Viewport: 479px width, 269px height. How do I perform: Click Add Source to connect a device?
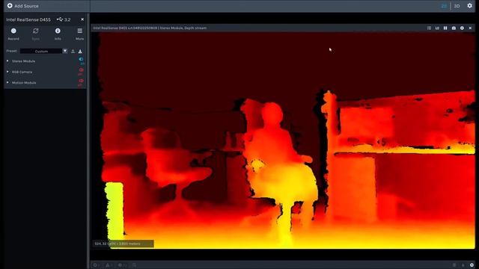click(x=23, y=6)
